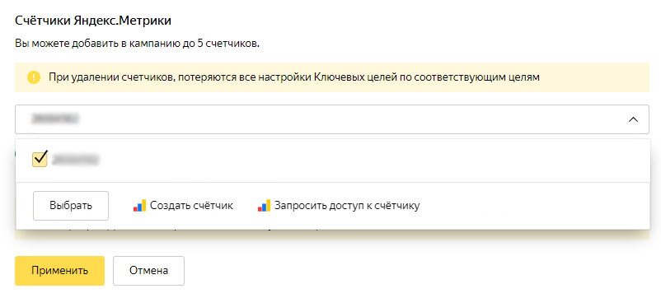Collapse the counter list with the chevron arrow

click(x=633, y=119)
